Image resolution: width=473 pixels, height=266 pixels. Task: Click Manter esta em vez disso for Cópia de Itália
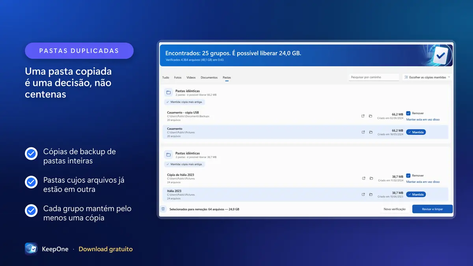(423, 182)
